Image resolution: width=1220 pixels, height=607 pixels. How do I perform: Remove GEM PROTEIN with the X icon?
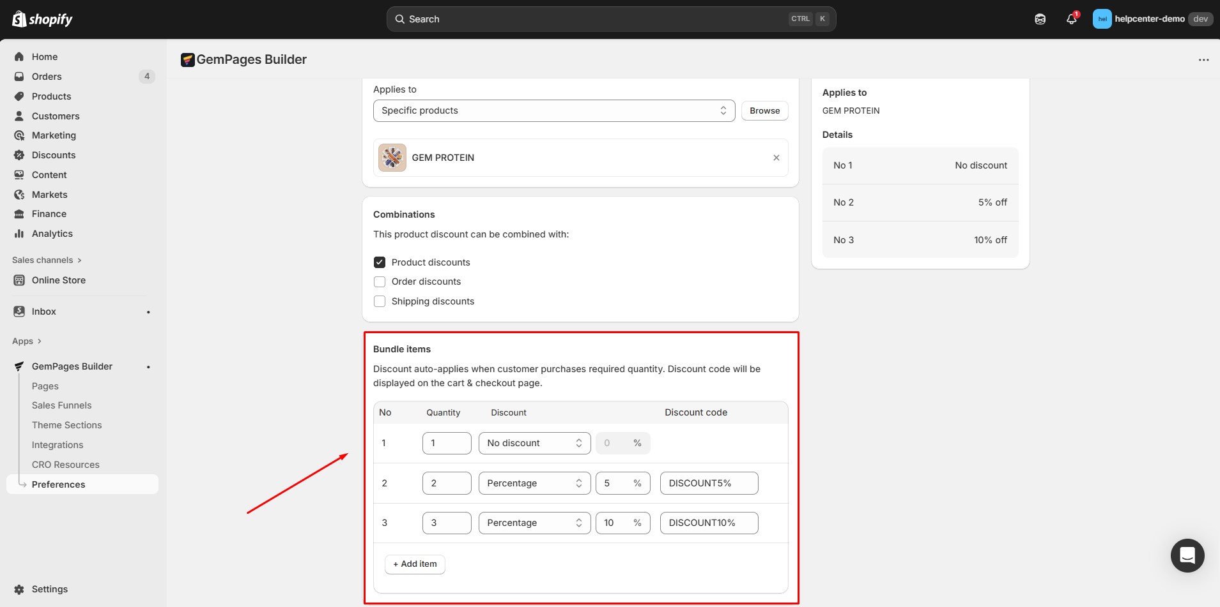point(776,158)
